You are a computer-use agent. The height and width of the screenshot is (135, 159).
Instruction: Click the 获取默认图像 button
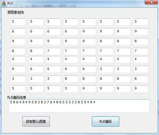(36, 121)
